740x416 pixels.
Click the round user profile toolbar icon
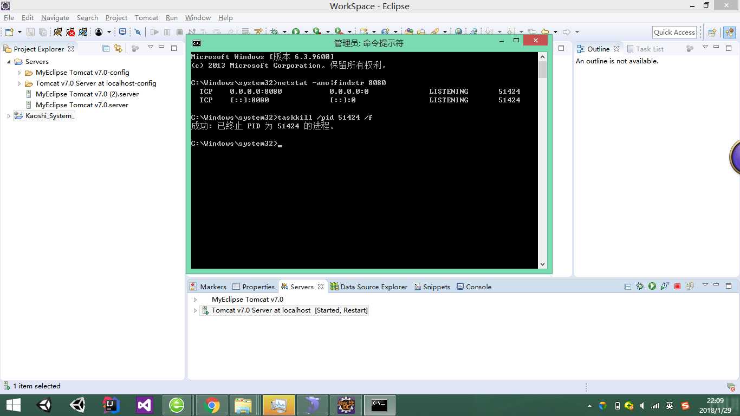coord(99,32)
